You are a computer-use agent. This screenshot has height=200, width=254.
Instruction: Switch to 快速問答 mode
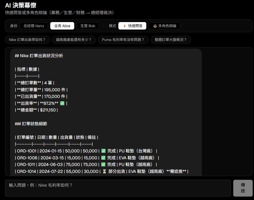click(132, 26)
